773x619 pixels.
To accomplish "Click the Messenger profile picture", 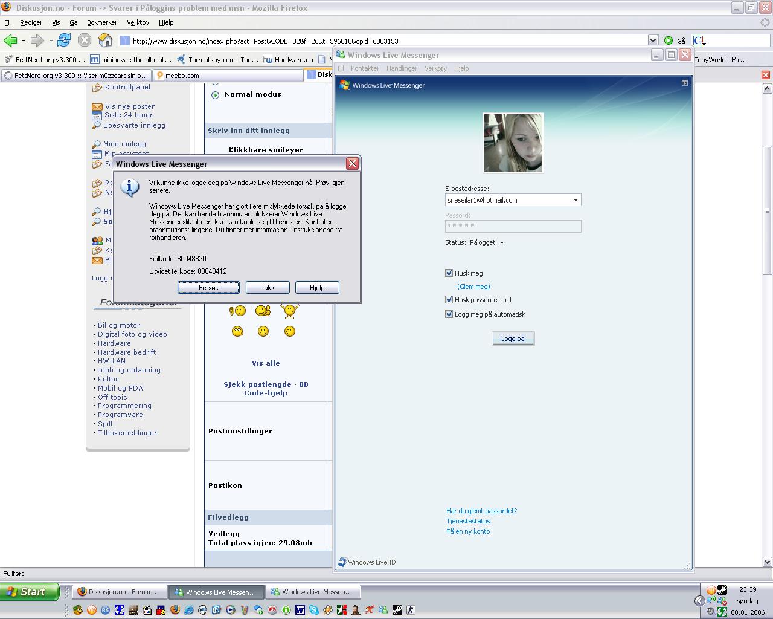I will pyautogui.click(x=513, y=143).
